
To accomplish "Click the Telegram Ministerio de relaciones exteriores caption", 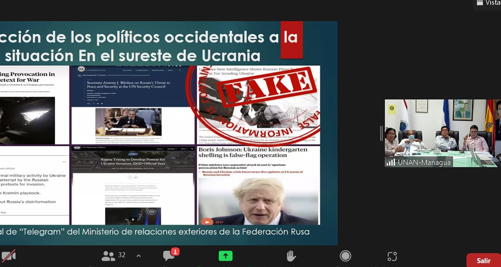I will point(155,232).
